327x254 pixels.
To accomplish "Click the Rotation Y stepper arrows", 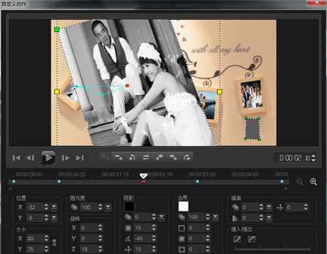I will point(100,238).
